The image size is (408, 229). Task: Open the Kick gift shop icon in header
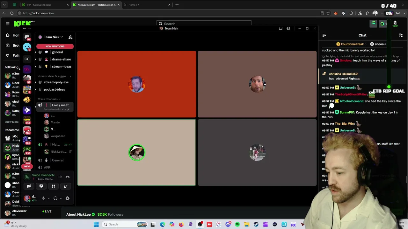coord(373,24)
